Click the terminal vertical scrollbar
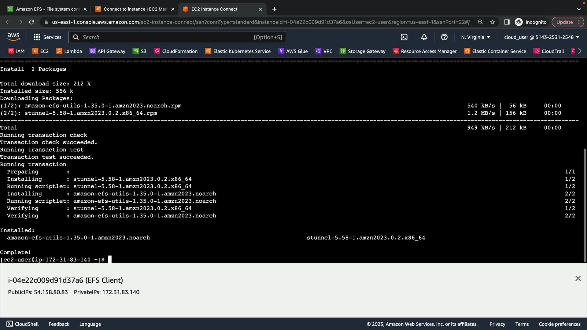The image size is (587, 330). pos(585,205)
